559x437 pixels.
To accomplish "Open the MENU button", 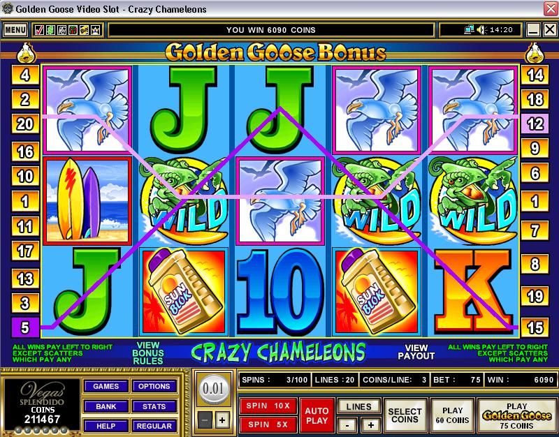I will [x=15, y=30].
